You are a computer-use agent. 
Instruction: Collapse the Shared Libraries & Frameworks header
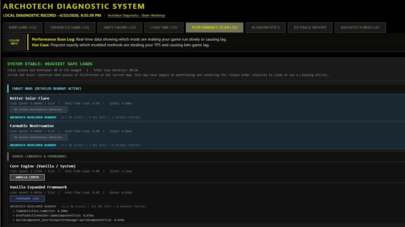(x=39, y=156)
